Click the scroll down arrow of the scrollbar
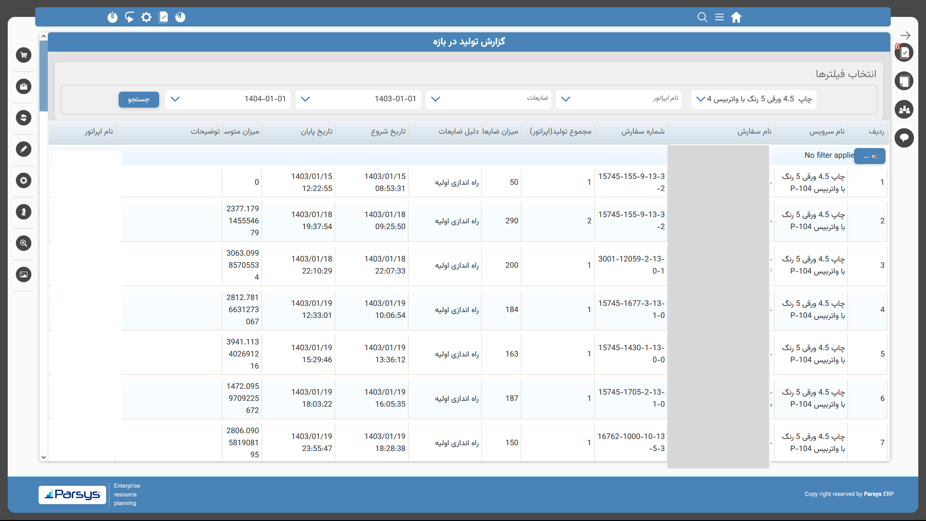Screen dimensions: 926x521 pyautogui.click(x=43, y=457)
